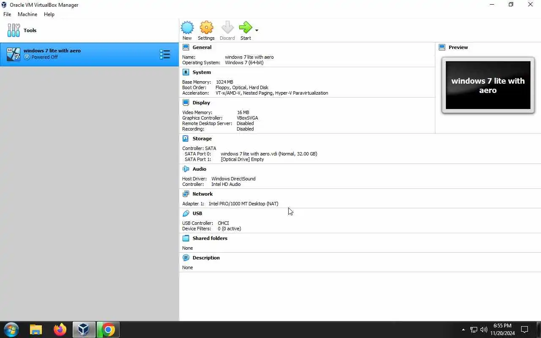Click the Windows Start button on taskbar
Viewport: 541px width, 338px height.
(x=11, y=330)
